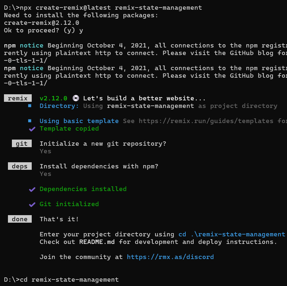Click the checkmark next to Template copied
The width and height of the screenshot is (287, 286).
point(32,129)
